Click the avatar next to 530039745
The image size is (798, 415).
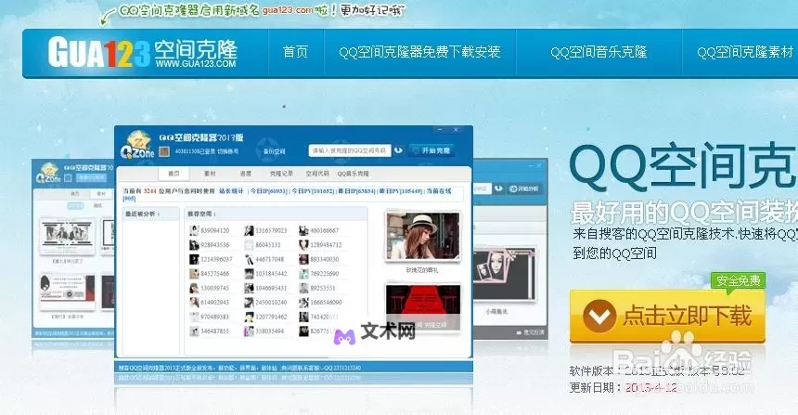194,288
